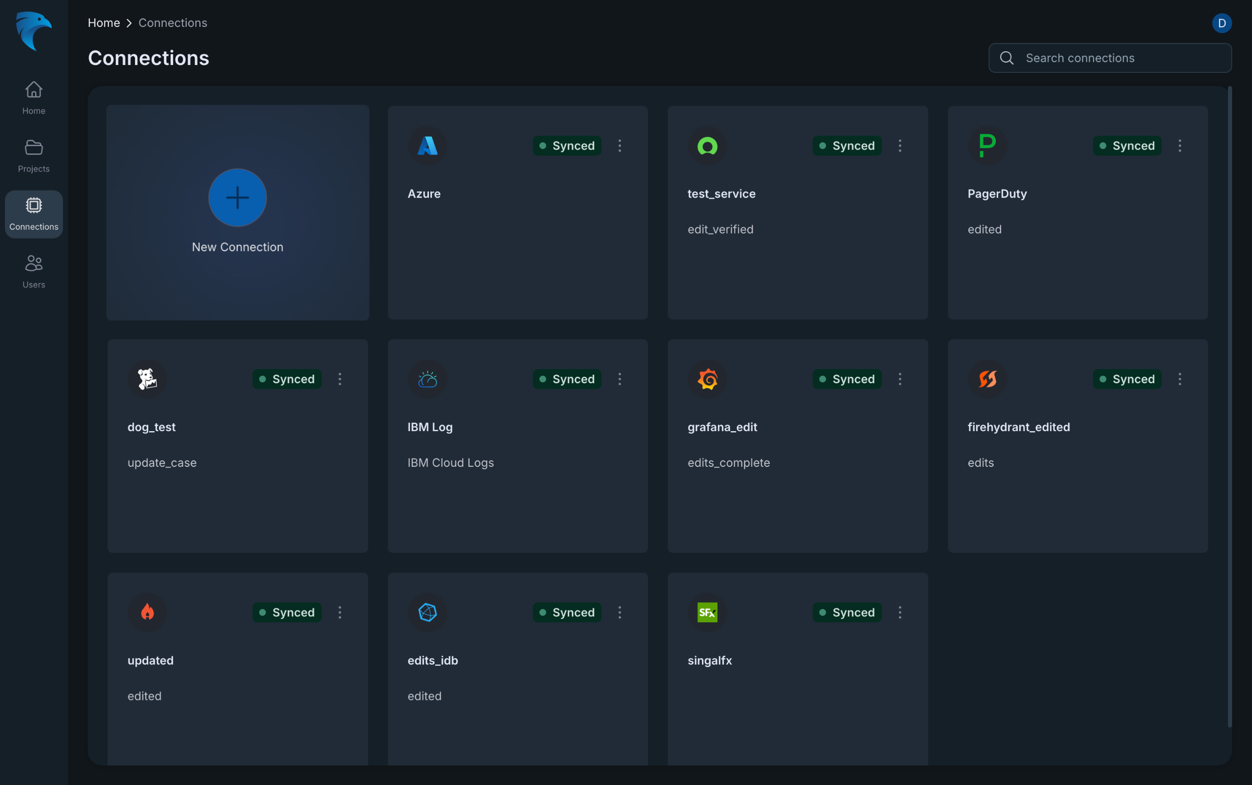The height and width of the screenshot is (785, 1252).
Task: Navigate to Home in the sidebar
Action: click(34, 98)
